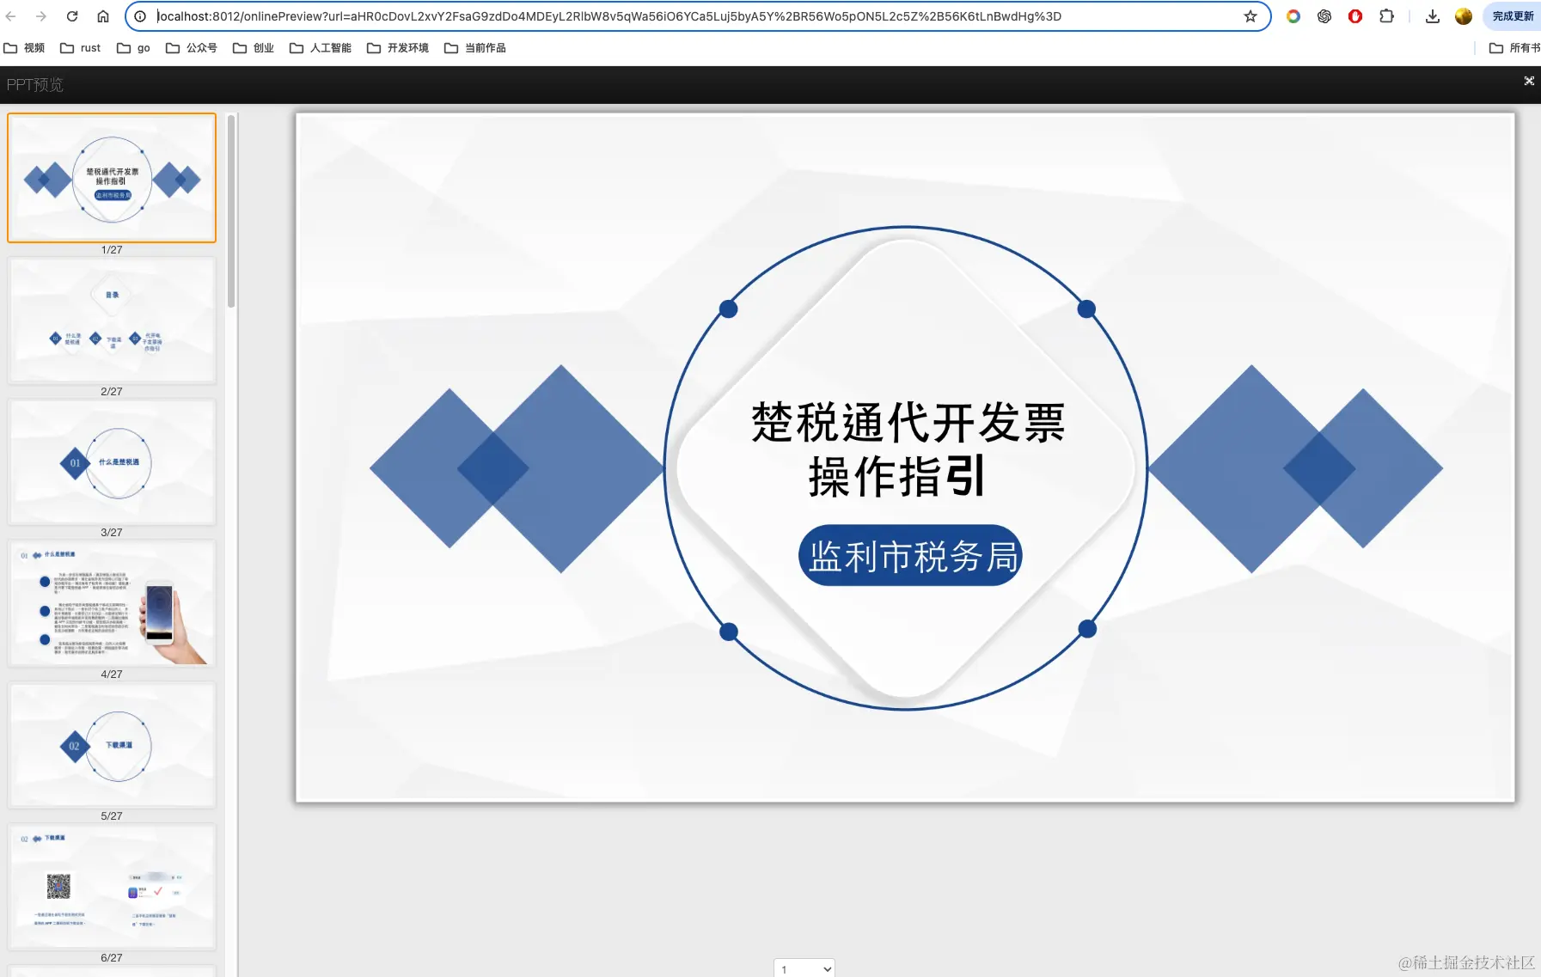This screenshot has height=977, width=1541.
Task: Select slide thumbnail 1/27
Action: pyautogui.click(x=112, y=178)
